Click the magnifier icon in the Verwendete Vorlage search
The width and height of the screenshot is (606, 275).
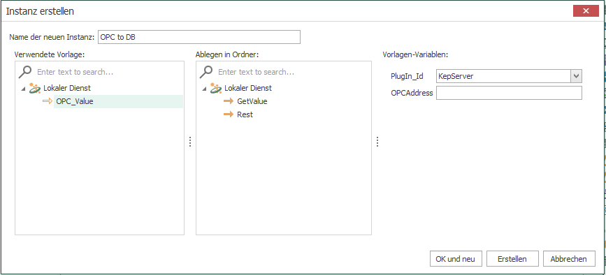pyautogui.click(x=25, y=72)
